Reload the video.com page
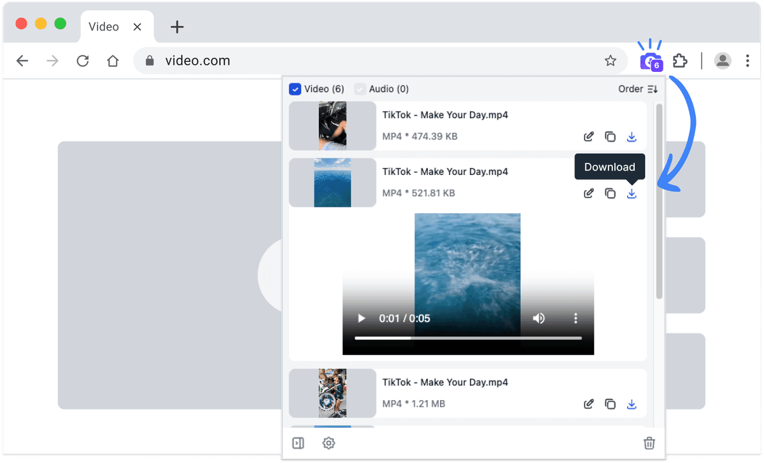 click(x=82, y=60)
